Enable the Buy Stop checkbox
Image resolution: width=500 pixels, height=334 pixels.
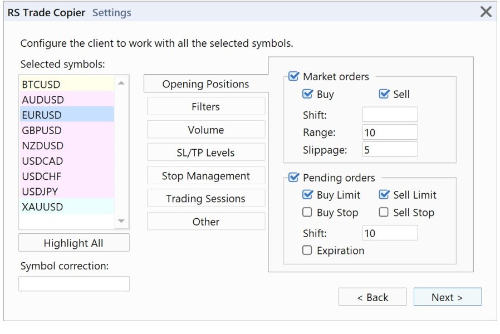[307, 212]
